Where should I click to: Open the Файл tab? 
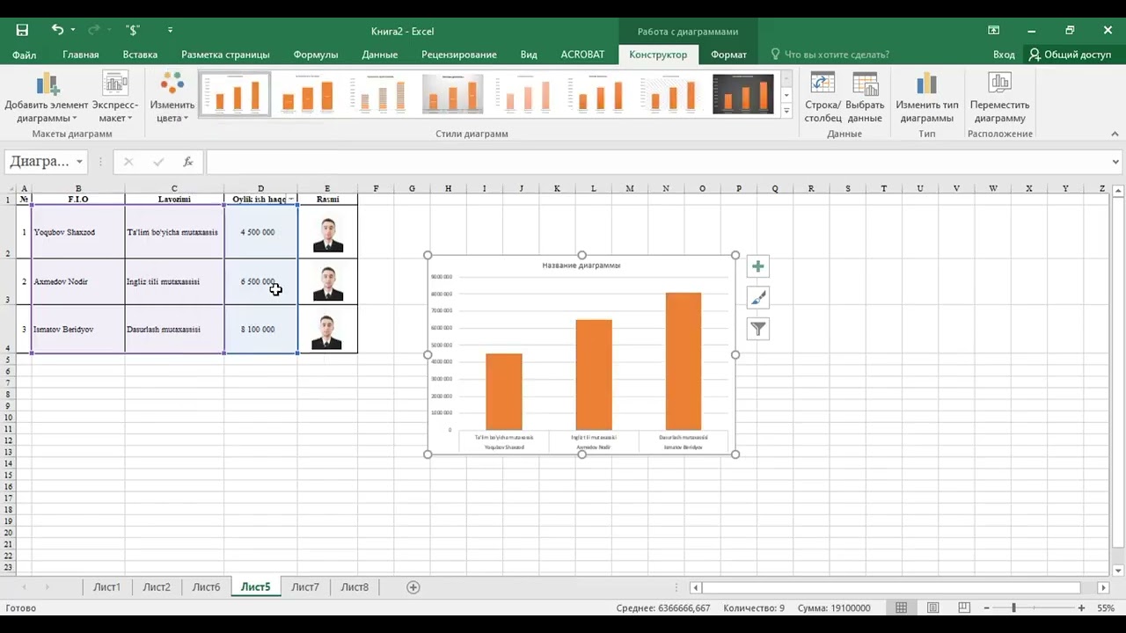coord(24,55)
